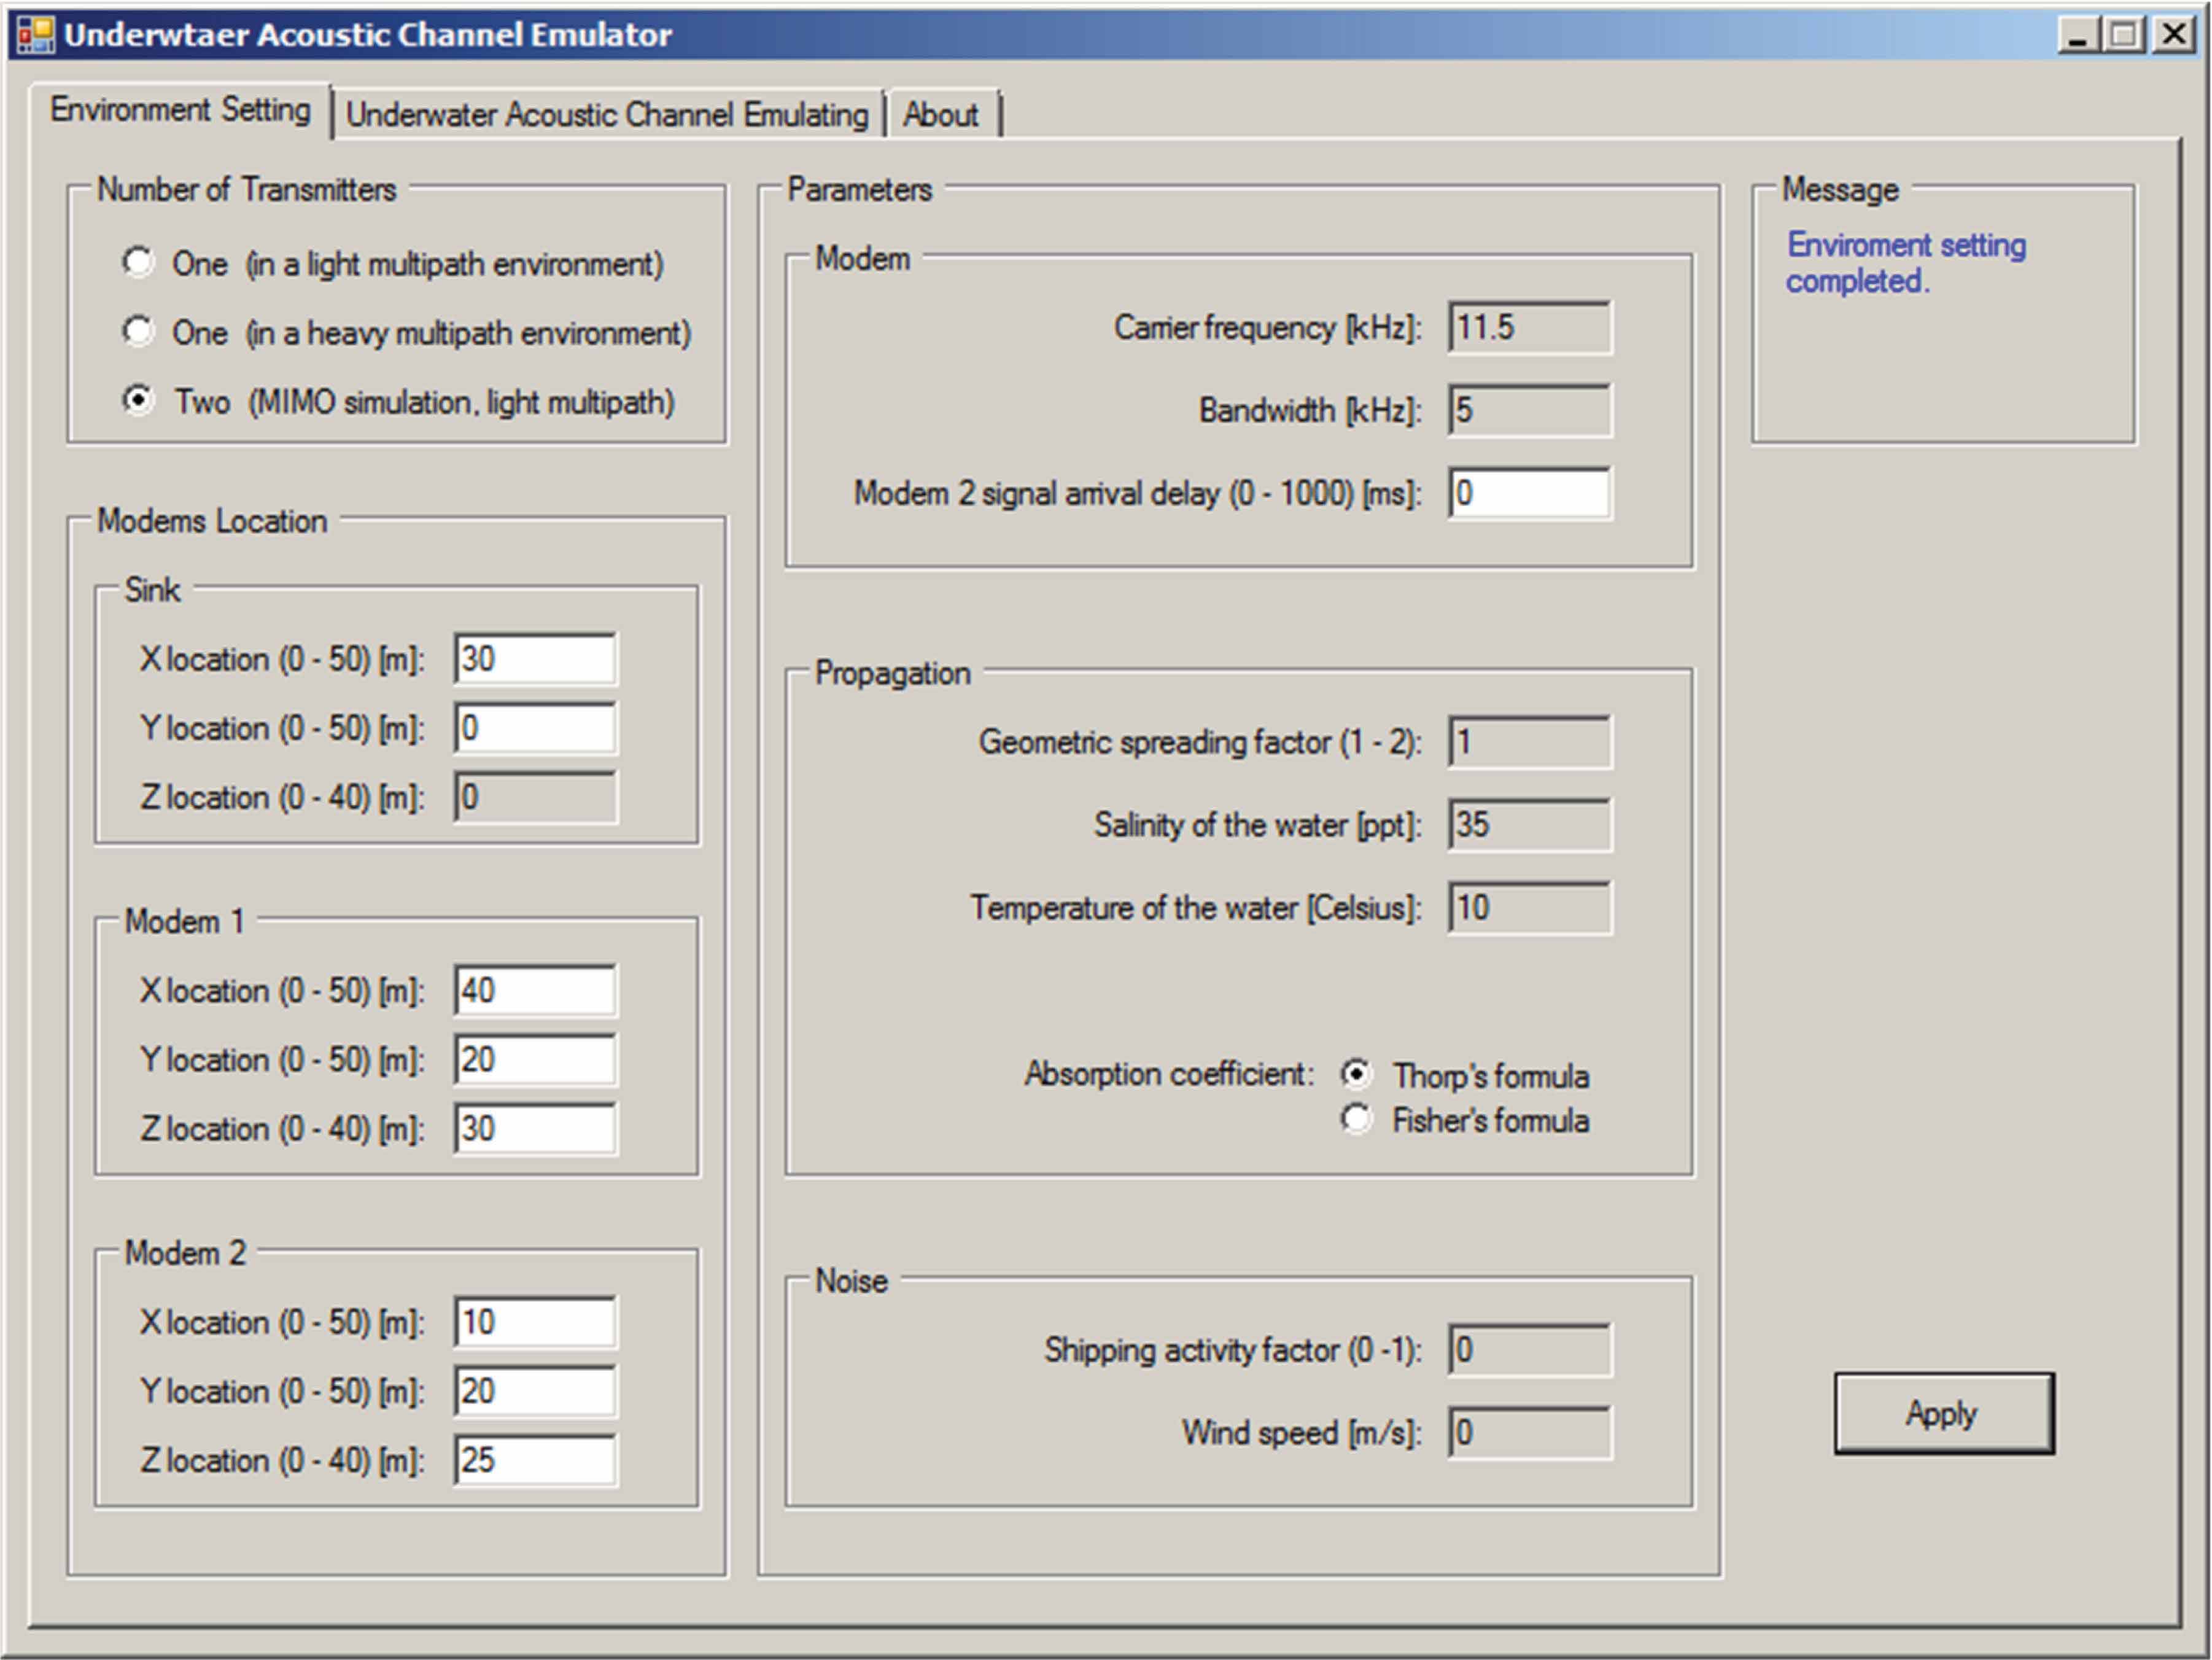Maximize the emulator window
Image resolution: width=2212 pixels, height=1660 pixels.
coord(2125,35)
